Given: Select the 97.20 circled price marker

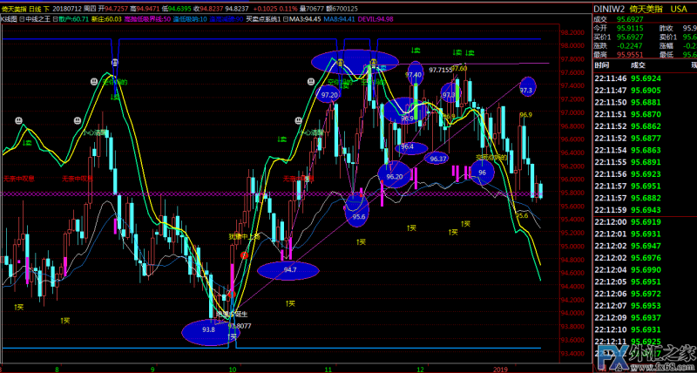Looking at the screenshot, I should (329, 94).
